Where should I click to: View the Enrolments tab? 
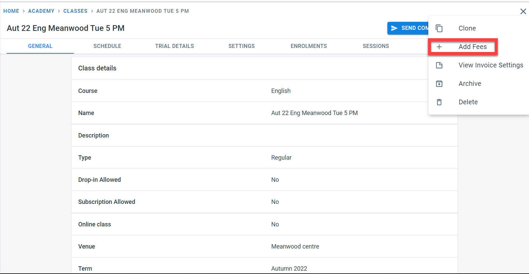309,46
